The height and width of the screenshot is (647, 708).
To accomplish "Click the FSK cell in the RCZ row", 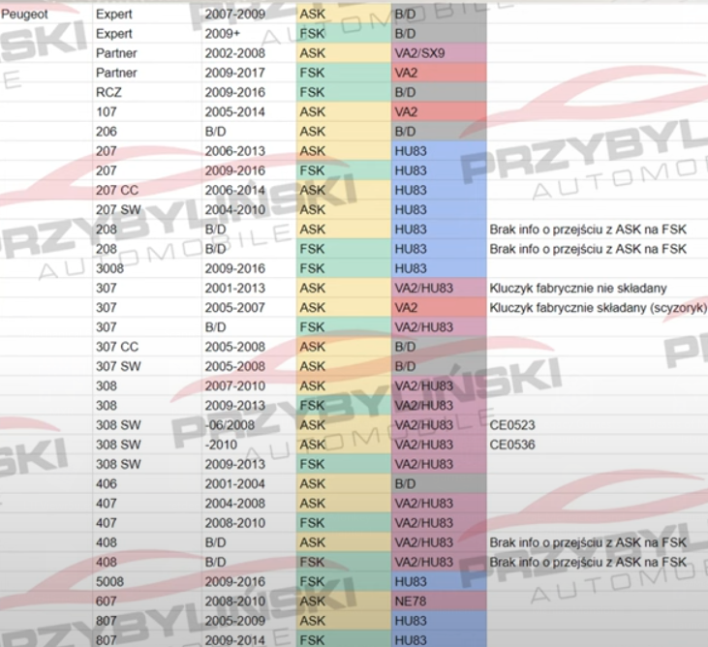I will coord(344,92).
